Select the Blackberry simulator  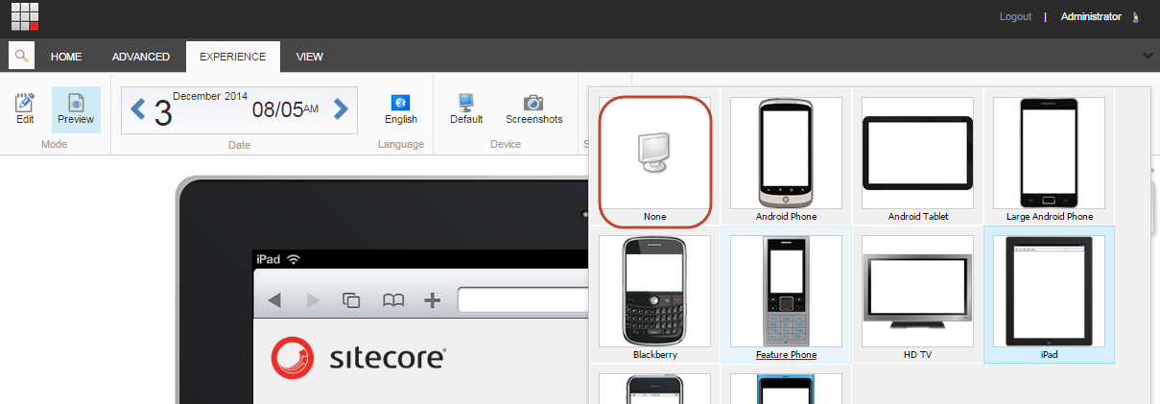tap(655, 297)
